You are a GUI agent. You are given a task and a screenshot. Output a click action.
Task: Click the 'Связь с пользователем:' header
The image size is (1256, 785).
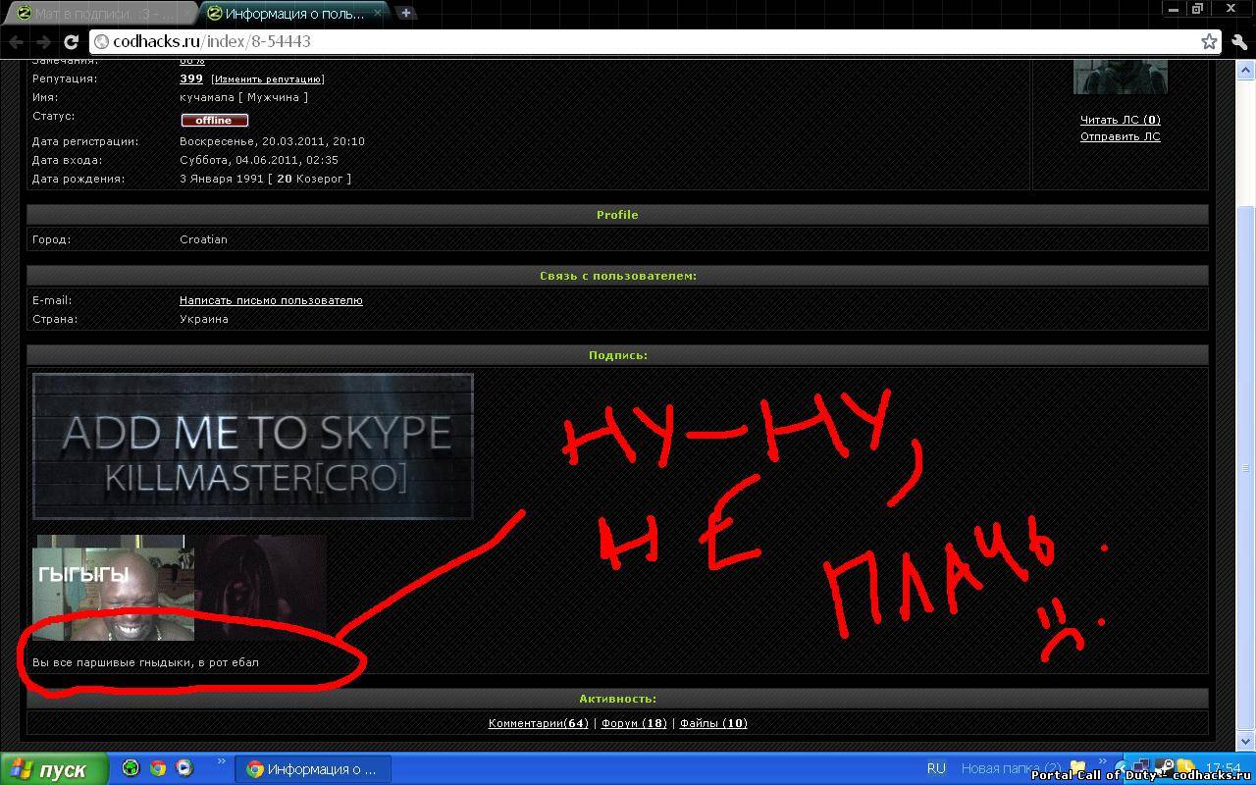click(x=617, y=276)
